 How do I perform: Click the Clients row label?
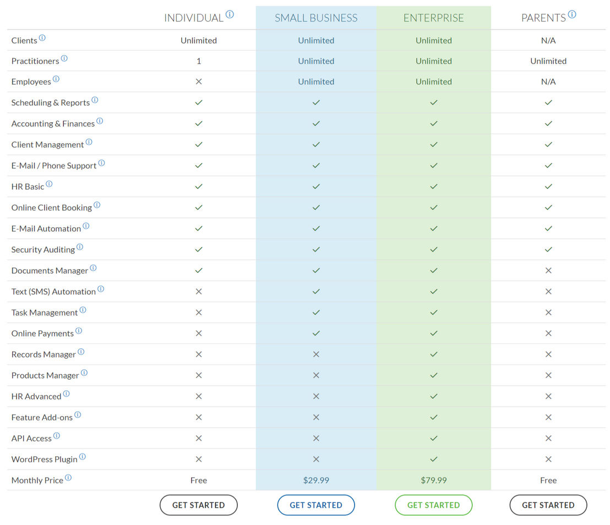point(24,40)
